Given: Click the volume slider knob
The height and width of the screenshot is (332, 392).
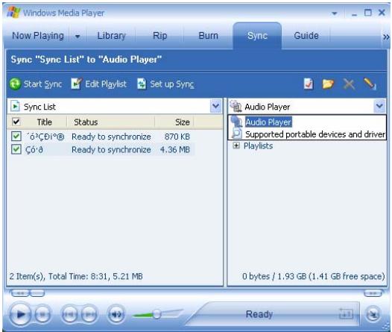Looking at the screenshot, I should [157, 314].
